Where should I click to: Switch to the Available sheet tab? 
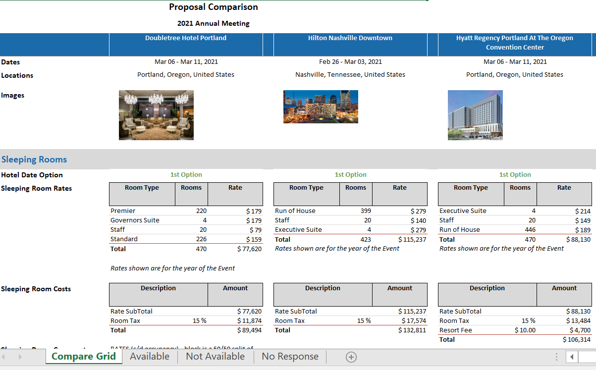(x=150, y=357)
